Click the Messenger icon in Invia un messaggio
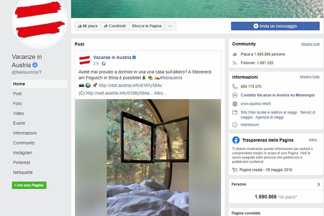Image resolution: width=324 pixels, height=216 pixels. click(x=256, y=26)
